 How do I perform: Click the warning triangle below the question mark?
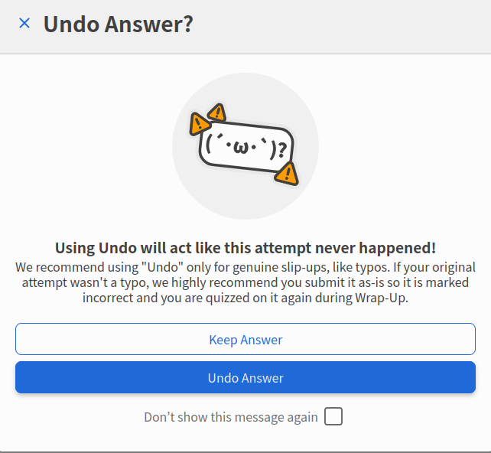[x=287, y=174]
